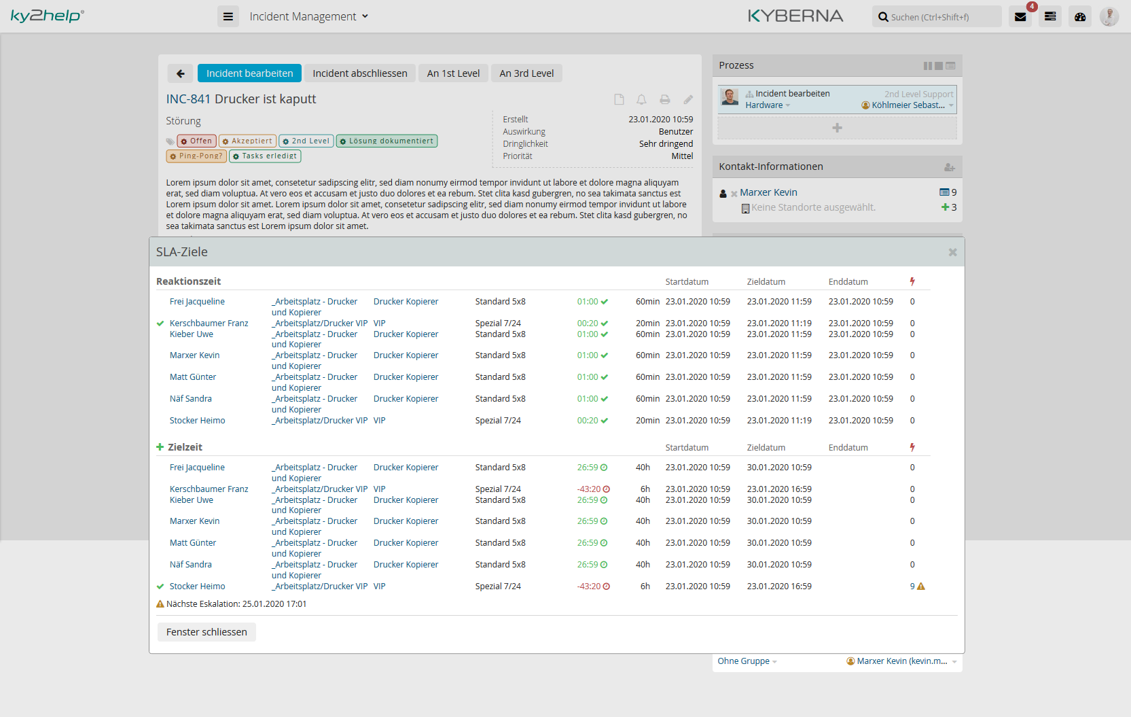Open the Ohne Gruppe dropdown
The height and width of the screenshot is (717, 1131).
click(745, 661)
